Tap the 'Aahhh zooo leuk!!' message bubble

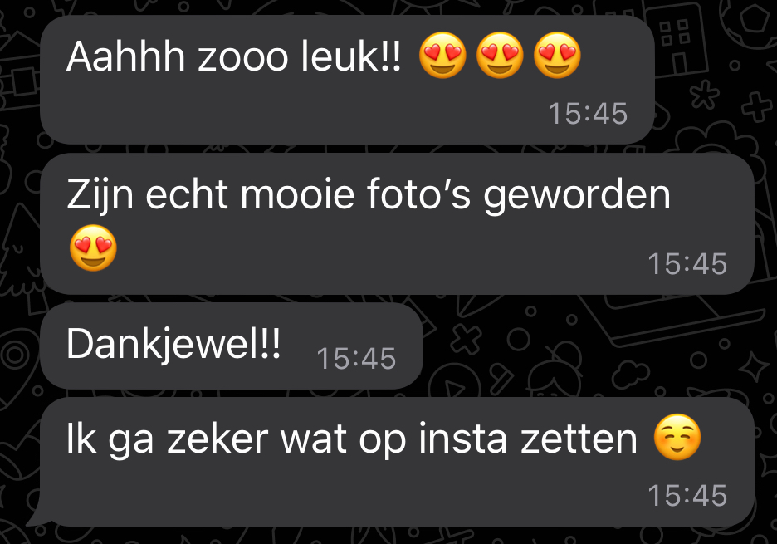point(347,80)
